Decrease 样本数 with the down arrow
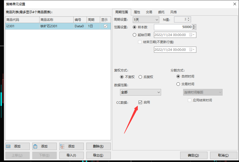The image size is (239, 162). point(194,28)
